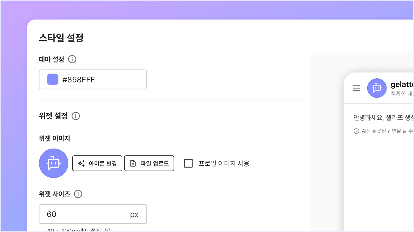Click the px unit in widget size field

[134, 215]
